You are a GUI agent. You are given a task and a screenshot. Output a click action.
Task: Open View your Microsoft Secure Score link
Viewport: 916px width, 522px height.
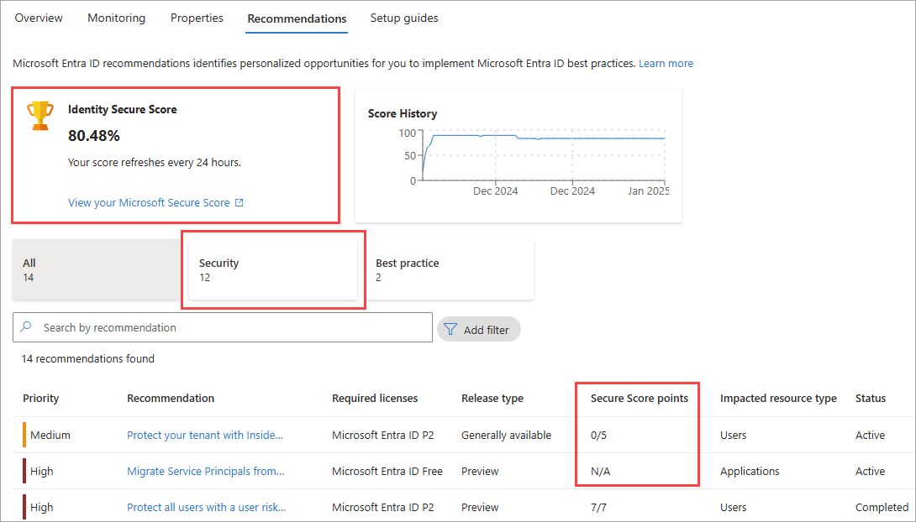click(149, 202)
